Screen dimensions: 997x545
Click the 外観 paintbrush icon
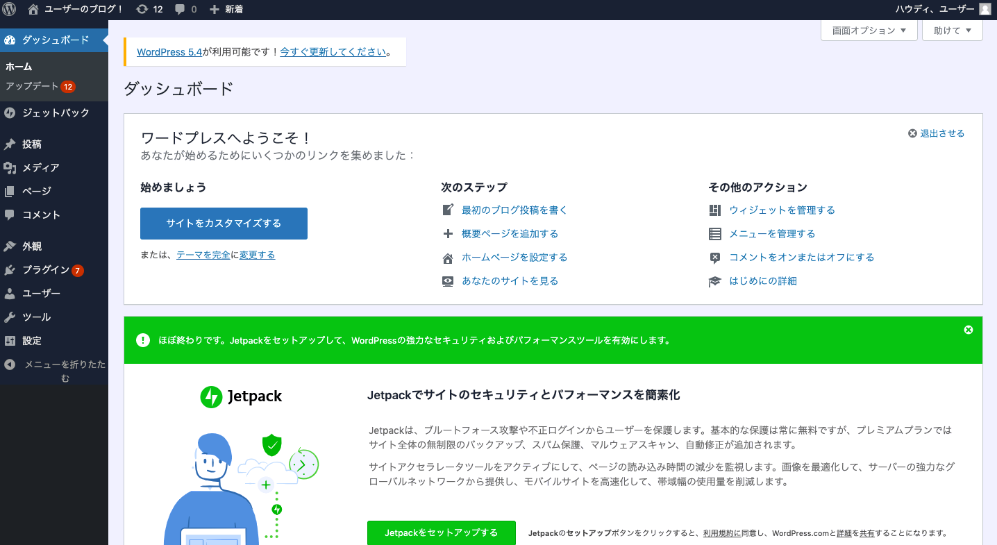tap(10, 246)
